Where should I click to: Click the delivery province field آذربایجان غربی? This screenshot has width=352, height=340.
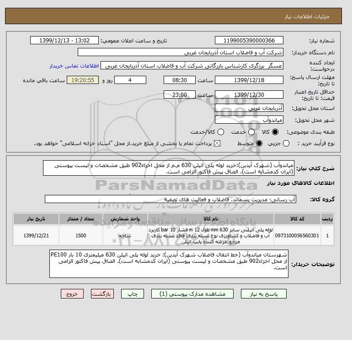pyautogui.click(x=249, y=108)
